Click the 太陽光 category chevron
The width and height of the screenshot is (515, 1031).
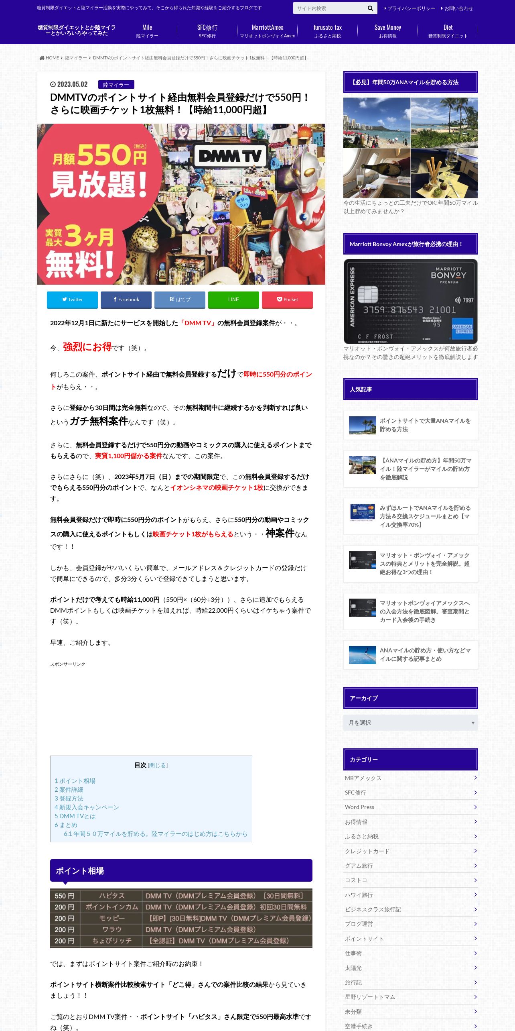pyautogui.click(x=475, y=968)
